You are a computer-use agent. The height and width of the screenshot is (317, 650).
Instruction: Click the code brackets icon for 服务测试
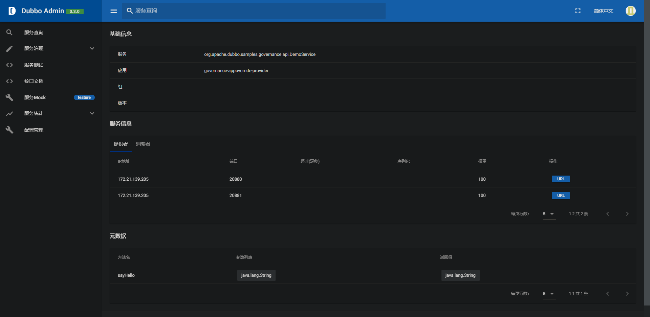[9, 65]
